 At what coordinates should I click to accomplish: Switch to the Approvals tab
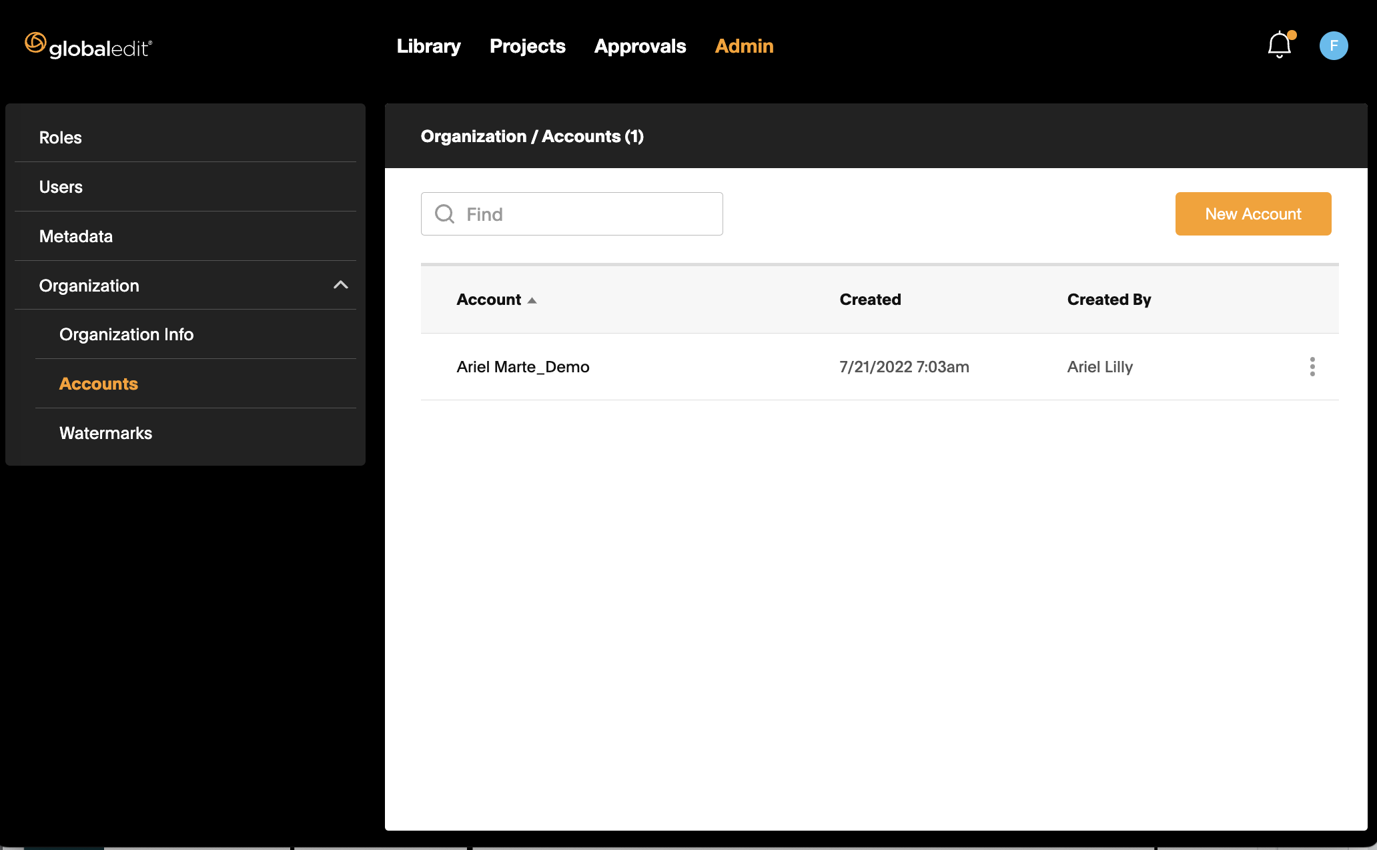pos(640,46)
